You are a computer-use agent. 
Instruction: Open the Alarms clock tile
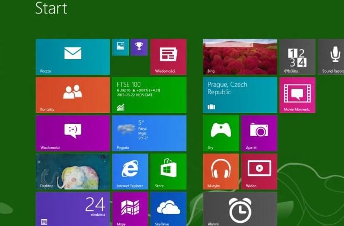click(240, 209)
